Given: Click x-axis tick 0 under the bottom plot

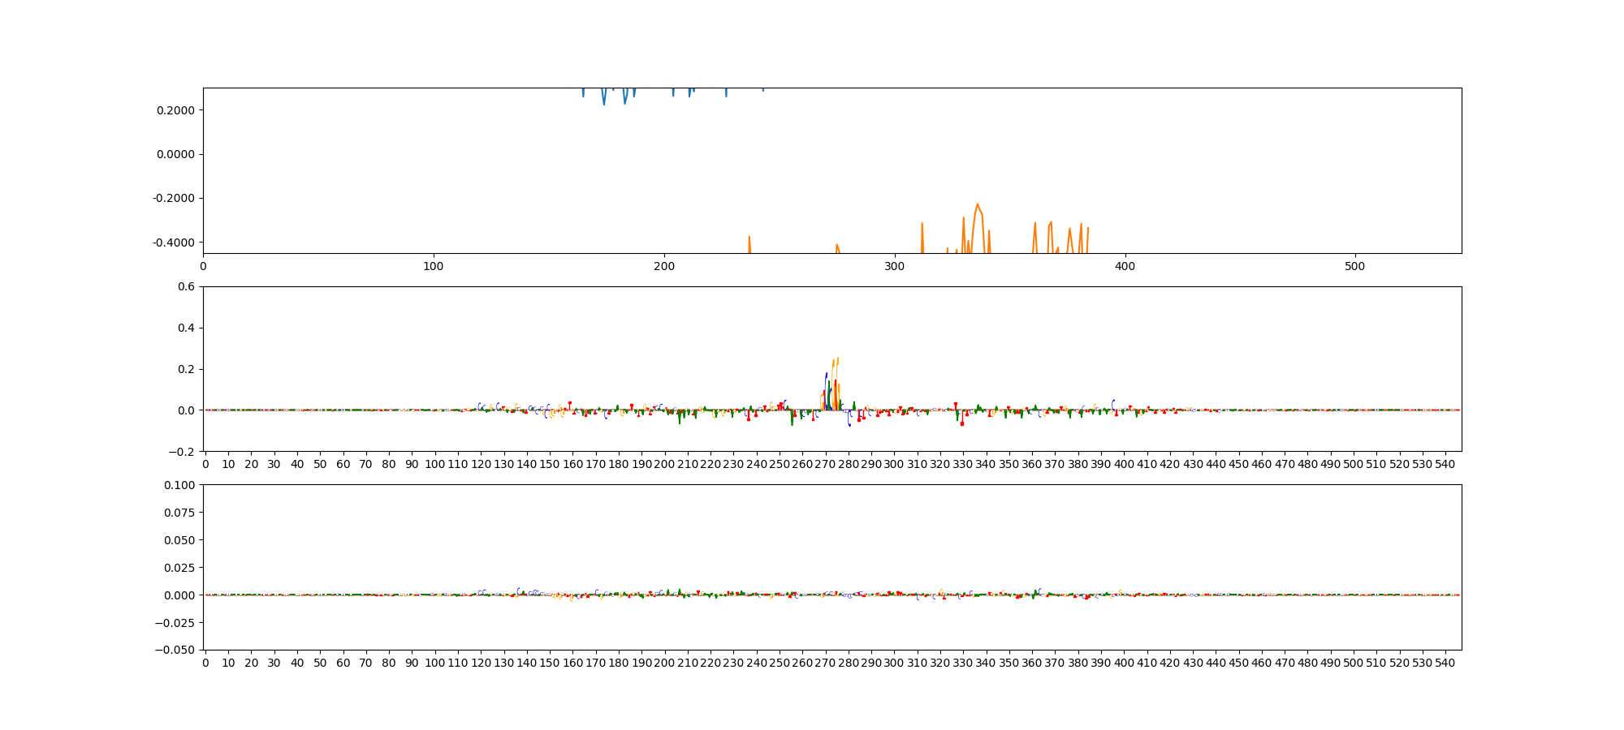Looking at the screenshot, I should [205, 663].
